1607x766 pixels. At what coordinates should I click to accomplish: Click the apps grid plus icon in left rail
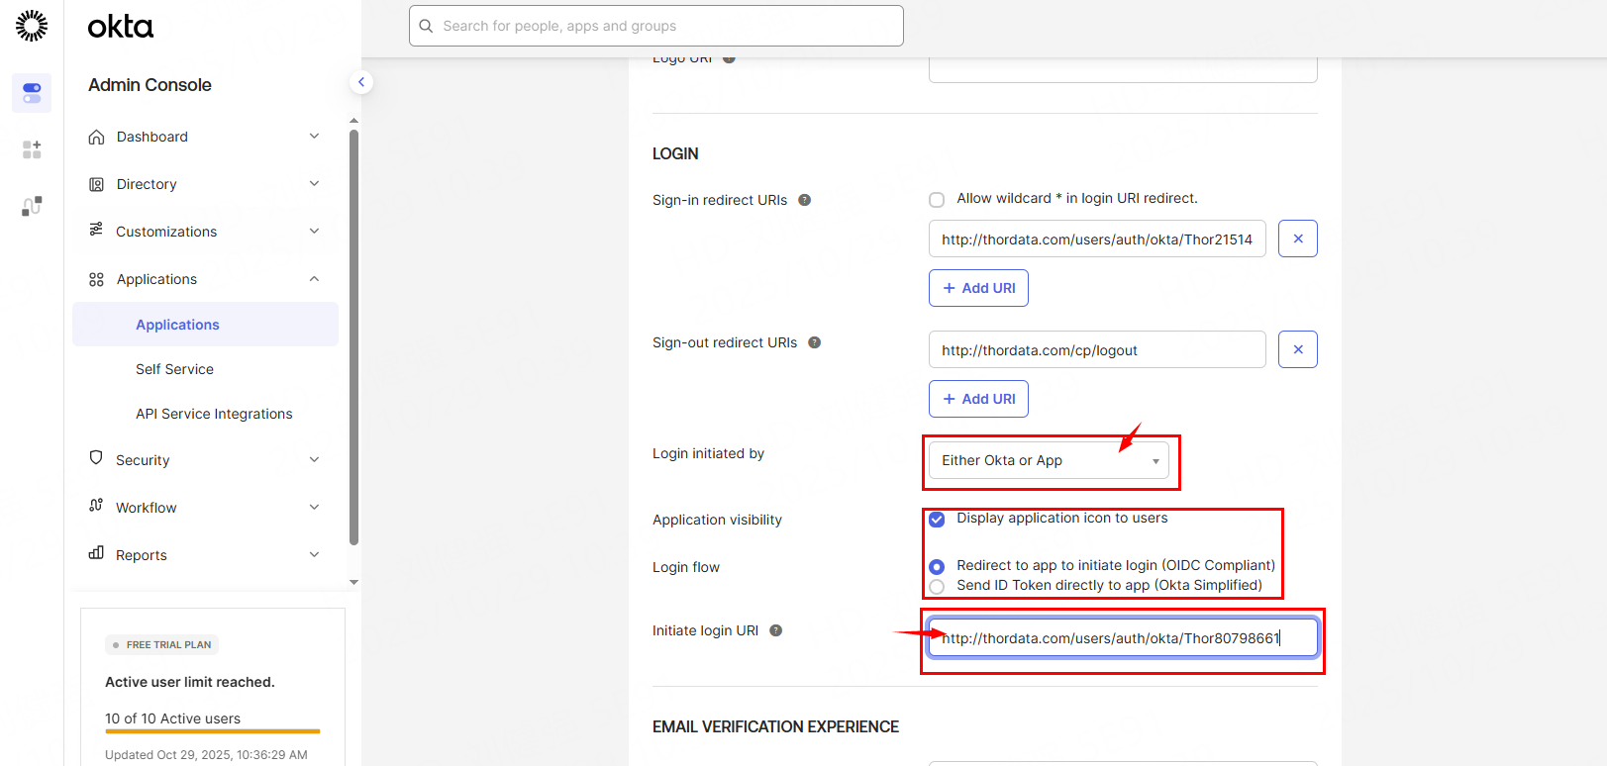(32, 149)
